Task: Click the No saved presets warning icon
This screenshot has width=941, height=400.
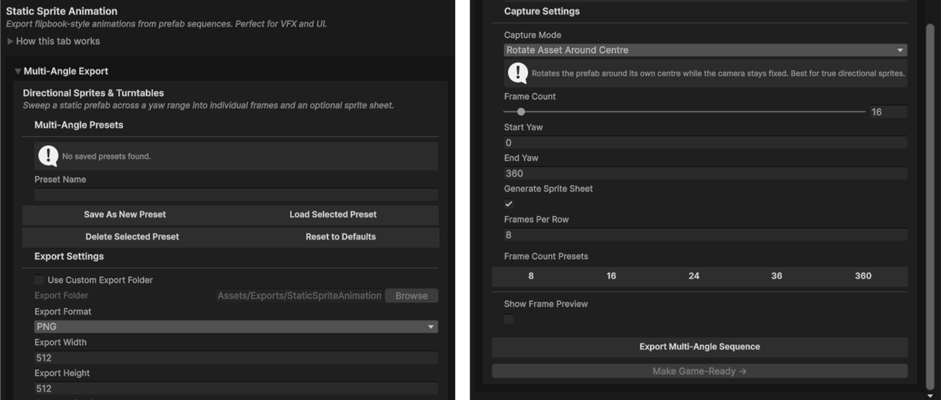Action: 48,156
